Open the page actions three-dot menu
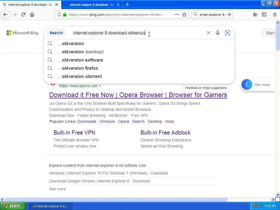 point(176,15)
